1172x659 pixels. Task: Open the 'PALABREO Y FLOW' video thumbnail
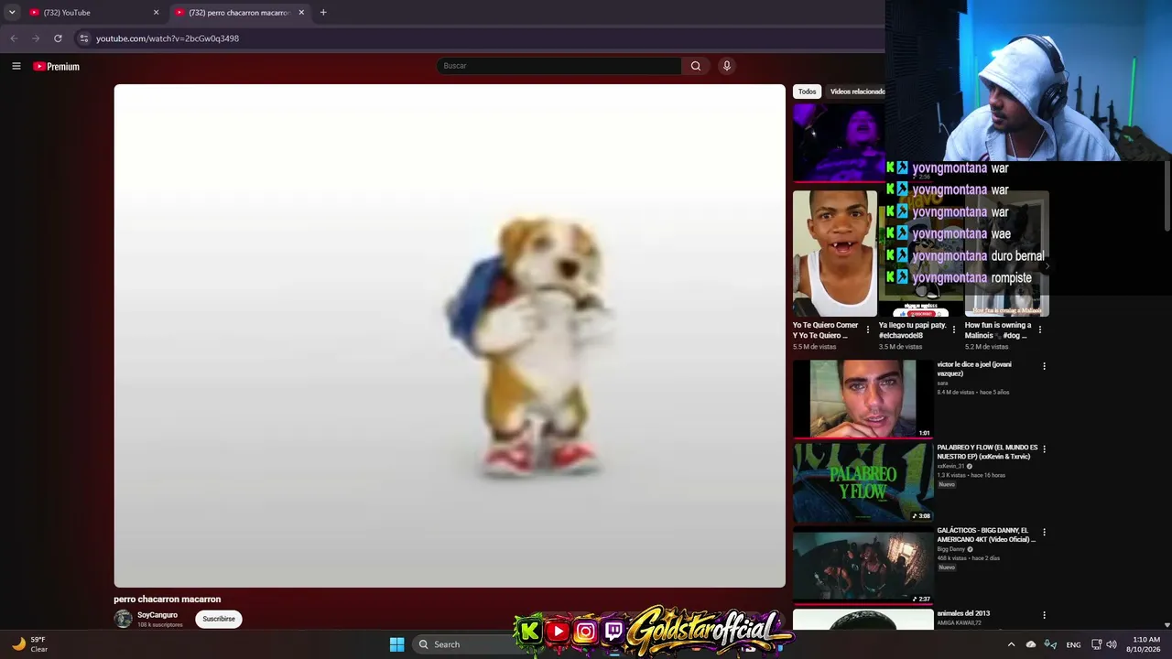click(863, 482)
